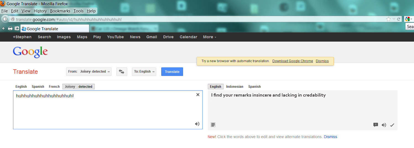Click the swap languages arrows icon
The width and height of the screenshot is (414, 148).
pos(121,72)
